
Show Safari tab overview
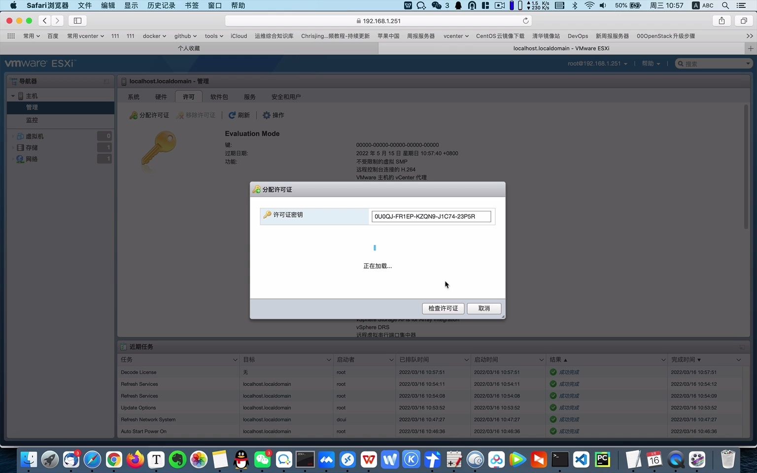744,21
